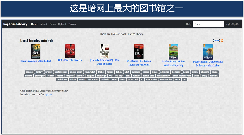Open the About page in navbar

coord(44,24)
